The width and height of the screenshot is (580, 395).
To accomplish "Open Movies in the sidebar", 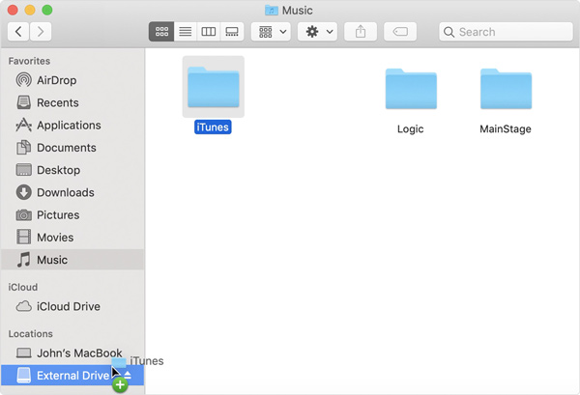I will tap(72, 238).
